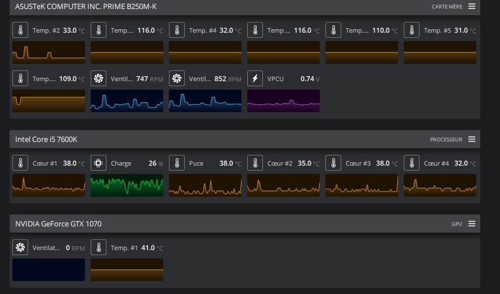This screenshot has height=294, width=500.
Task: Open the Puce temperature graph
Action: coord(206,185)
